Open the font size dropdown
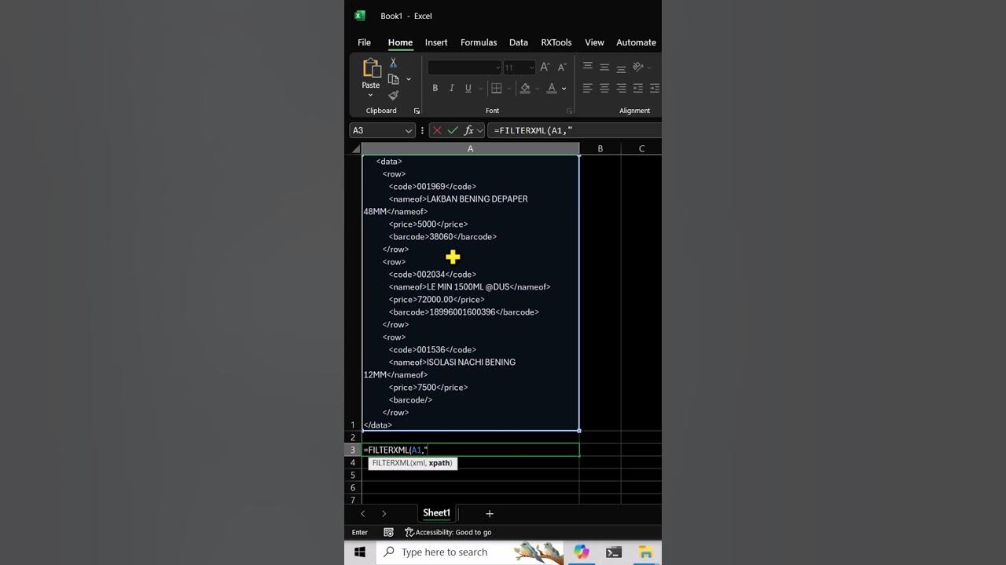Screen dimensions: 1006x565 coord(530,67)
